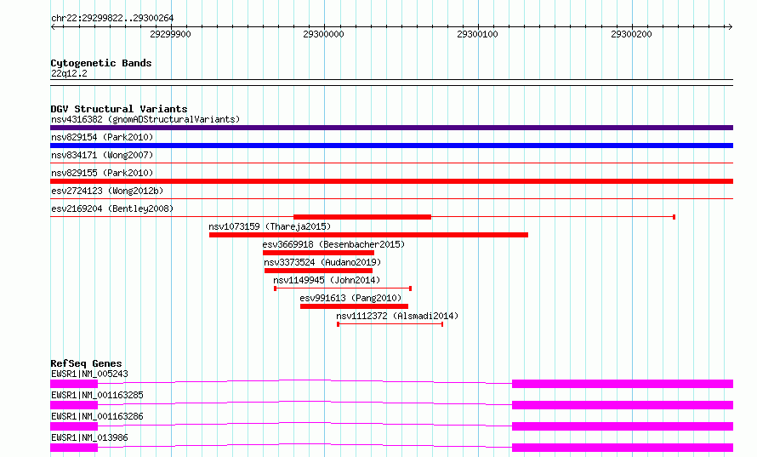Viewport: 757px width, 457px height.
Task: Click the nsv1149945 (John2014) label
Action: coord(327,280)
